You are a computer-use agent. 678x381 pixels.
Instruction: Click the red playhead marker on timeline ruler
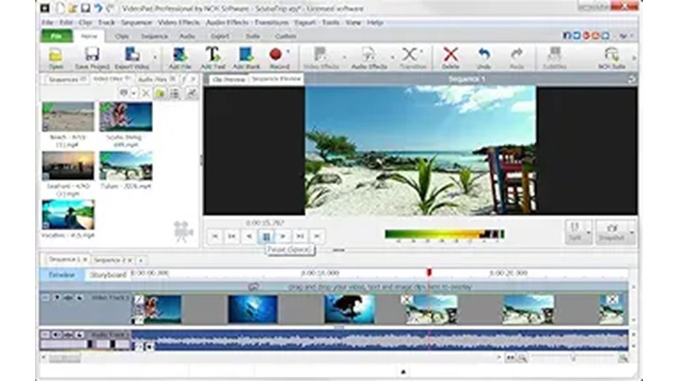pyautogui.click(x=429, y=272)
